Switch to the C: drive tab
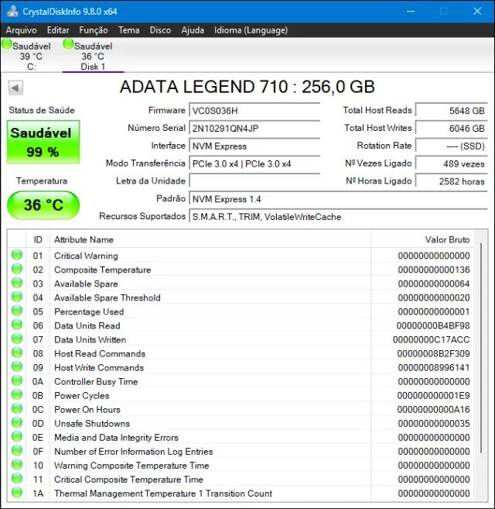 [x=31, y=55]
